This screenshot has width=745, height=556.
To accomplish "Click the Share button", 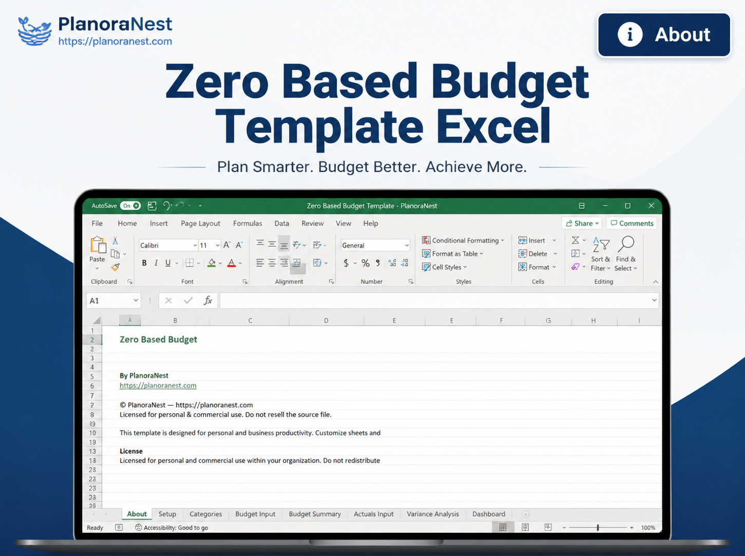I will pyautogui.click(x=583, y=224).
